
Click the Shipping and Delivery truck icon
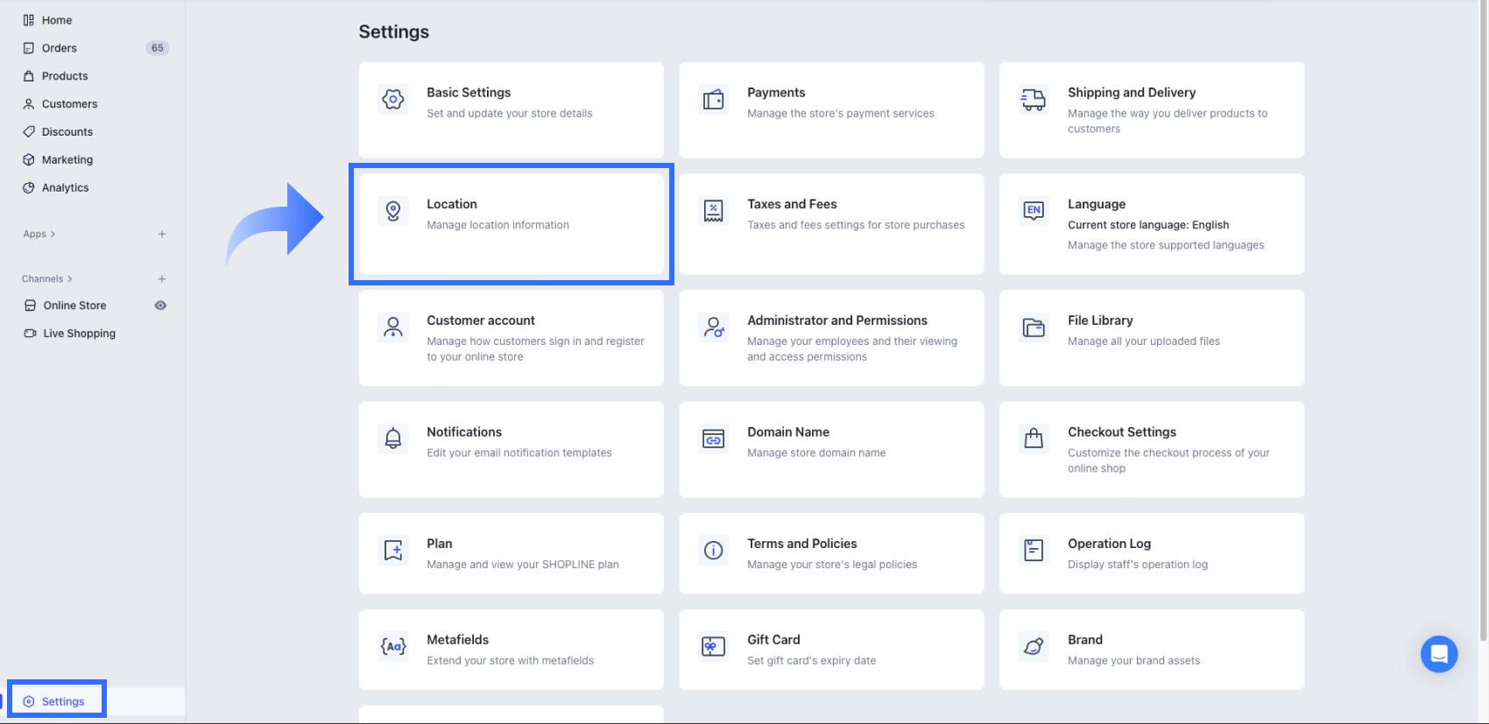click(x=1034, y=100)
